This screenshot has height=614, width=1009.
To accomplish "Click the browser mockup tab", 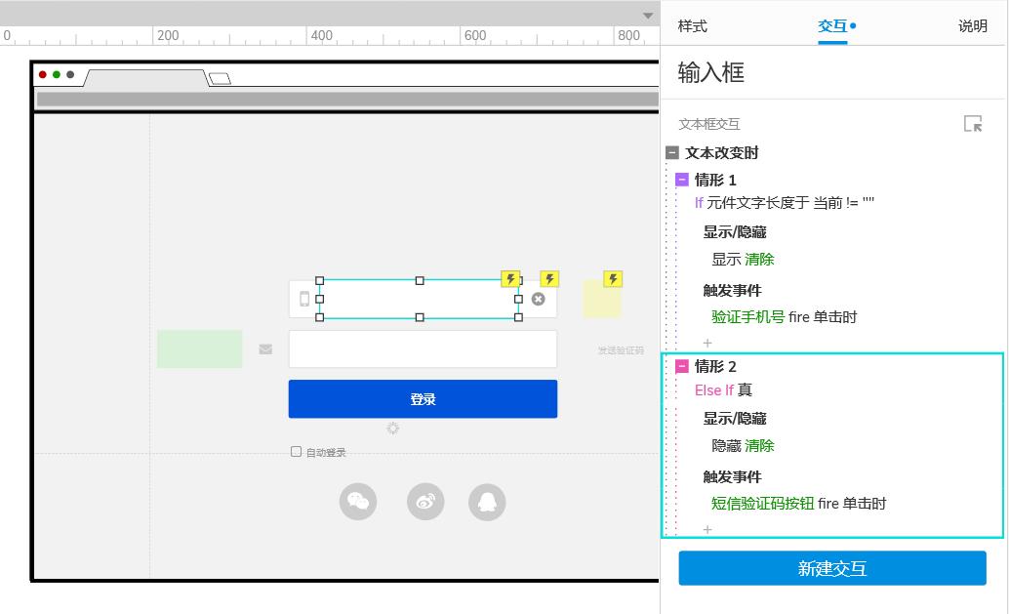I will tap(146, 78).
